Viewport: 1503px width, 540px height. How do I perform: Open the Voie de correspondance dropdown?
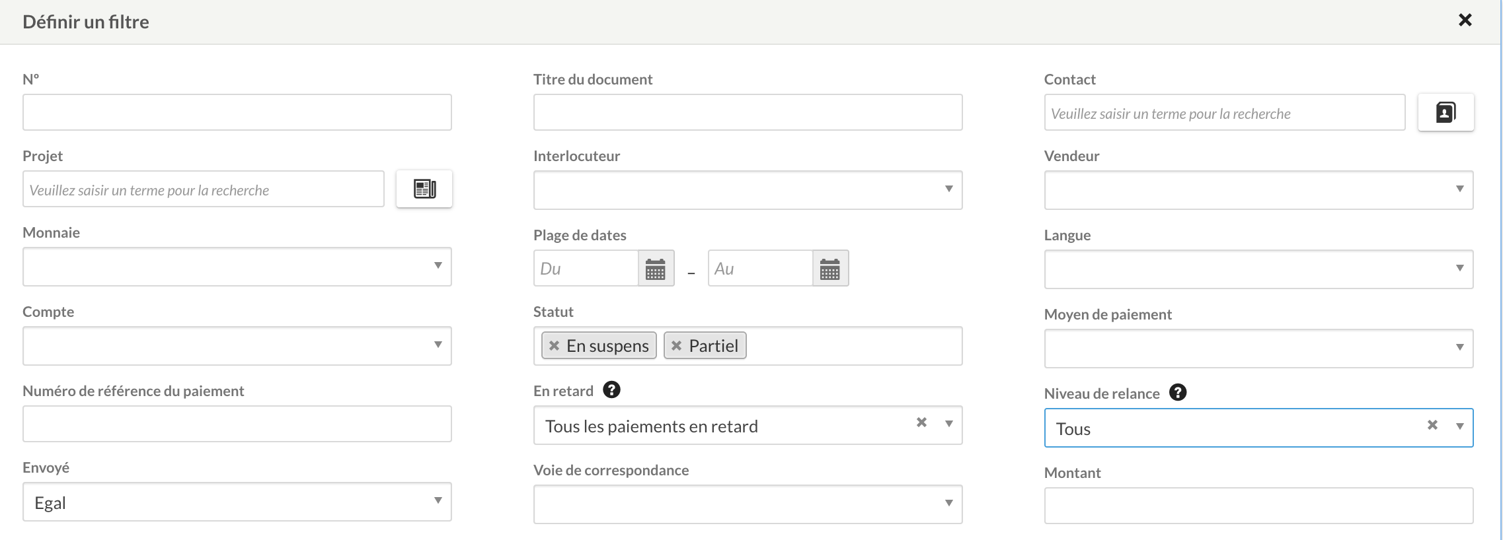(x=748, y=504)
